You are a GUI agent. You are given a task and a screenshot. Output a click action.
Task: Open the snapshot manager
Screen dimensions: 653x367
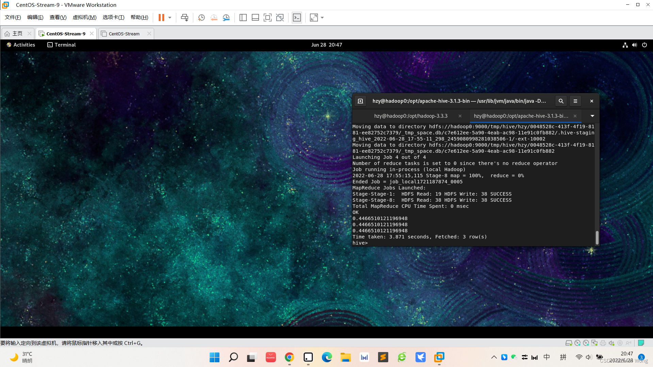(x=226, y=17)
